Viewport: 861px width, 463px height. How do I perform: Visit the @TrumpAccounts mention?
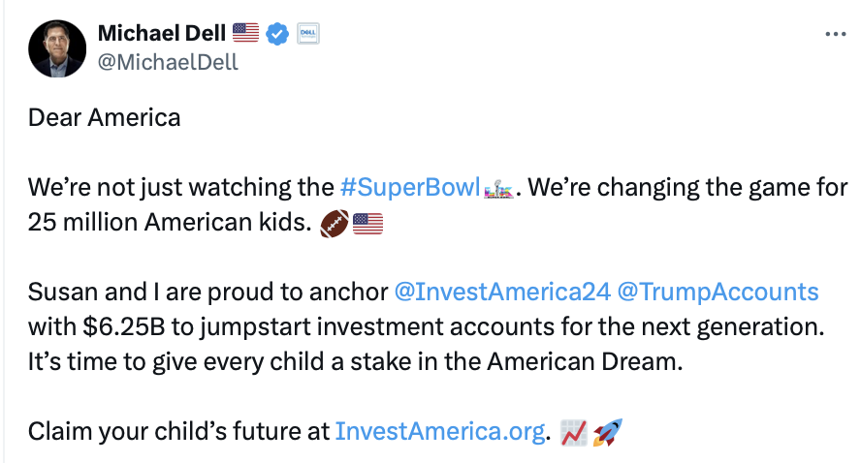click(x=717, y=292)
